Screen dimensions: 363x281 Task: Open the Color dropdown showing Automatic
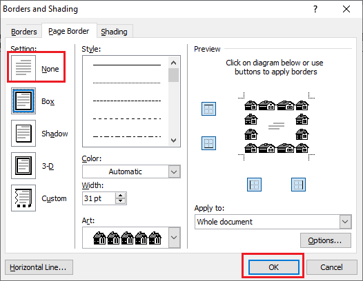(x=131, y=171)
